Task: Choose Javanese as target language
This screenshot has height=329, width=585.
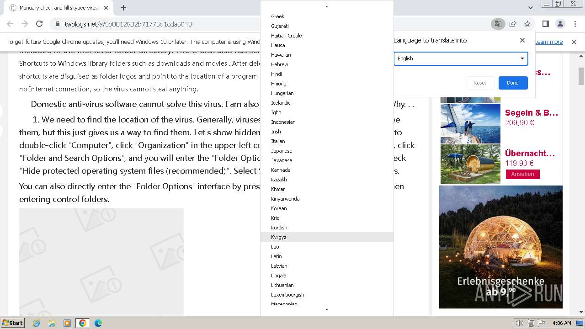Action: pos(327,160)
